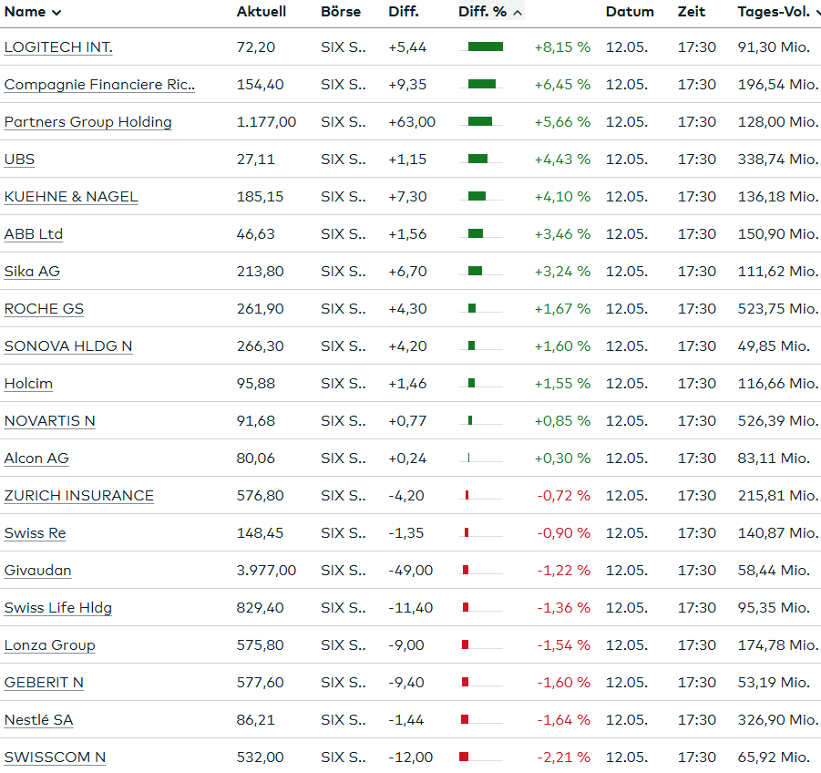Select ABB price 46,63
821x773 pixels.
coord(256,234)
